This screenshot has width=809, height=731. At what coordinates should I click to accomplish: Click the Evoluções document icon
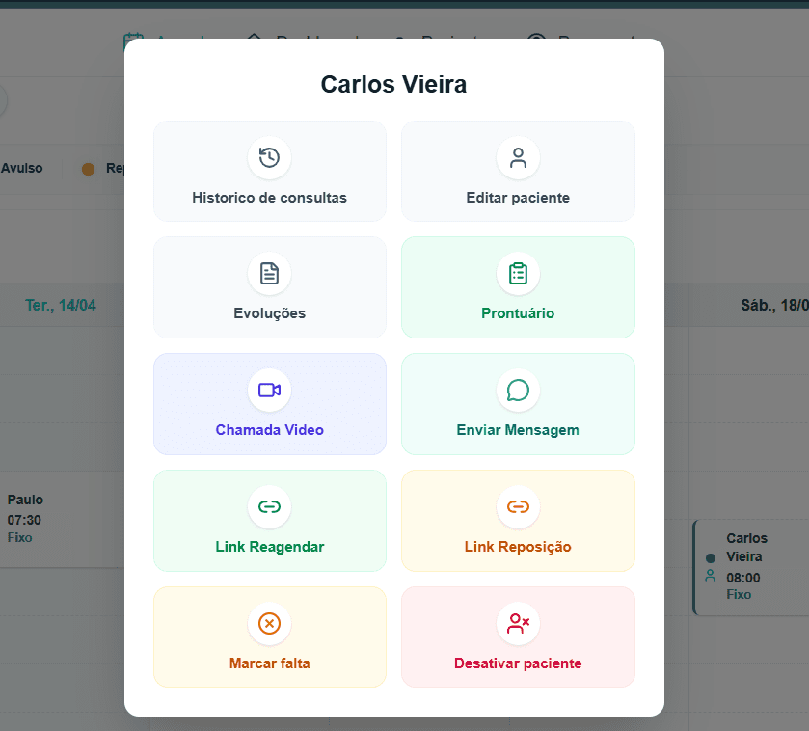click(x=269, y=274)
